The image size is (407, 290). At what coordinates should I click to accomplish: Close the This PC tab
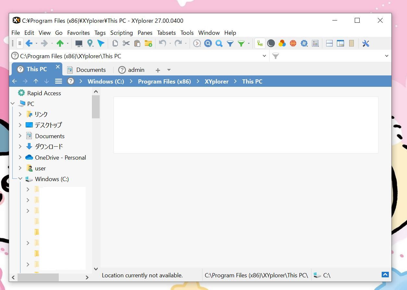tap(58, 67)
